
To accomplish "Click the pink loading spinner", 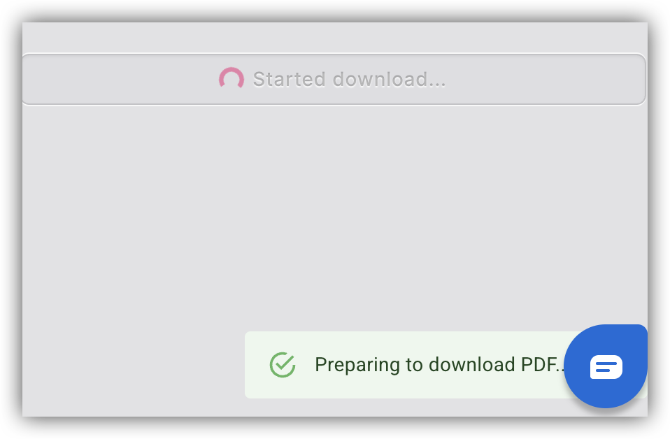I will [231, 78].
